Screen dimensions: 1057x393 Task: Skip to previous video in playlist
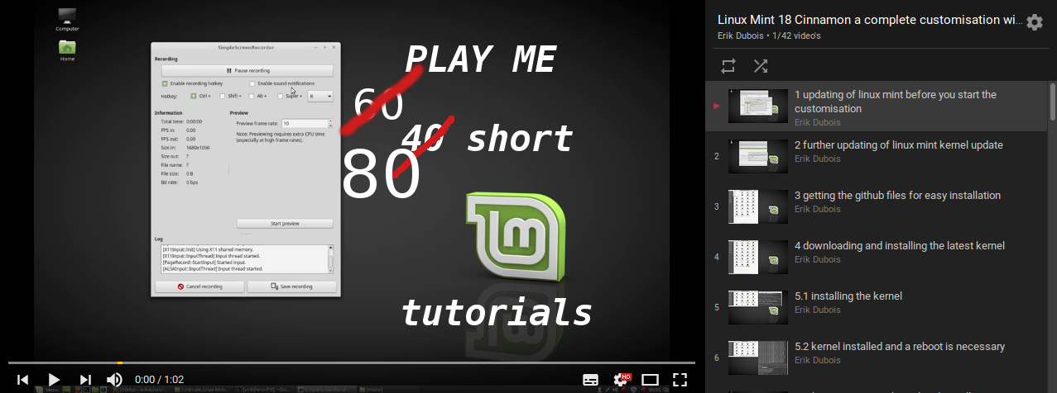coord(23,379)
